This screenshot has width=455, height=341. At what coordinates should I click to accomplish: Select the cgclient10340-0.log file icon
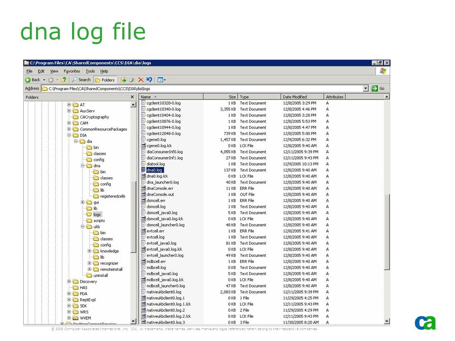pyautogui.click(x=143, y=109)
